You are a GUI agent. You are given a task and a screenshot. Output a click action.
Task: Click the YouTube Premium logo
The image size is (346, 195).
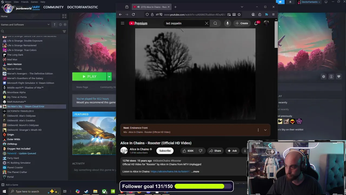click(x=138, y=24)
